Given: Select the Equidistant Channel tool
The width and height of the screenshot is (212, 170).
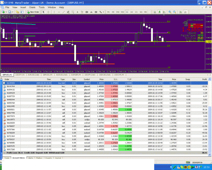Looking at the screenshot, I should [x=68, y=12].
